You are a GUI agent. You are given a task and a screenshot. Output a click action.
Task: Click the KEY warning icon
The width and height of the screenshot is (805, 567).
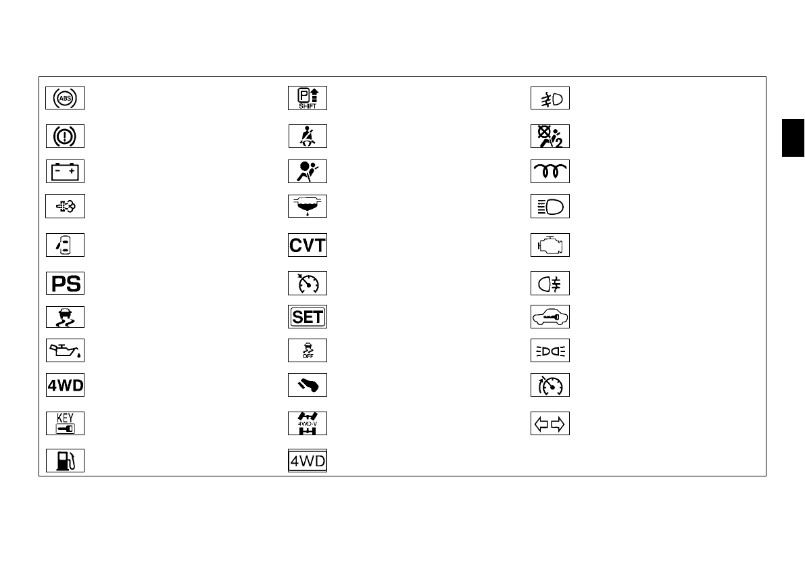coord(65,424)
